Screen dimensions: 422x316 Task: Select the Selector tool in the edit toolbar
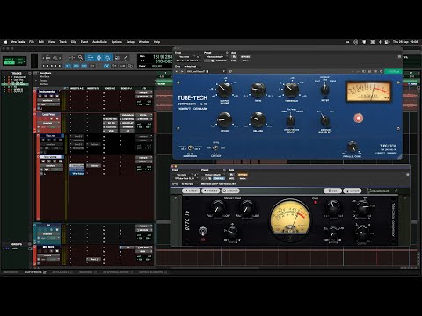tap(98, 58)
